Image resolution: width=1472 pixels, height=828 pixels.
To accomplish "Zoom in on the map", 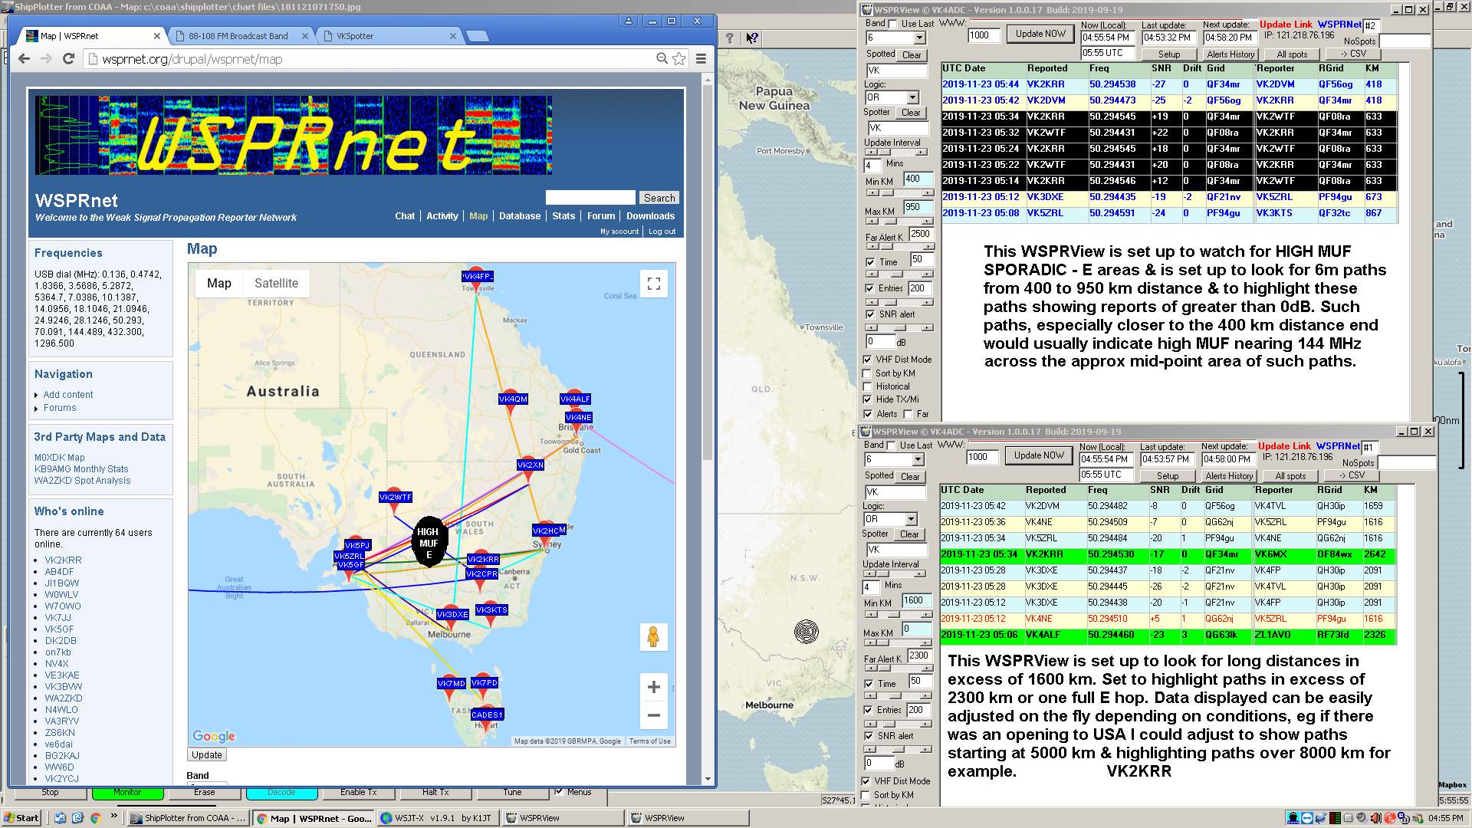I will [x=654, y=687].
